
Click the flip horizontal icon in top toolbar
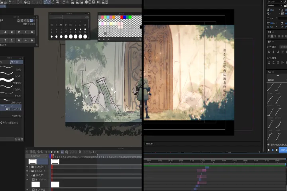(98, 2)
